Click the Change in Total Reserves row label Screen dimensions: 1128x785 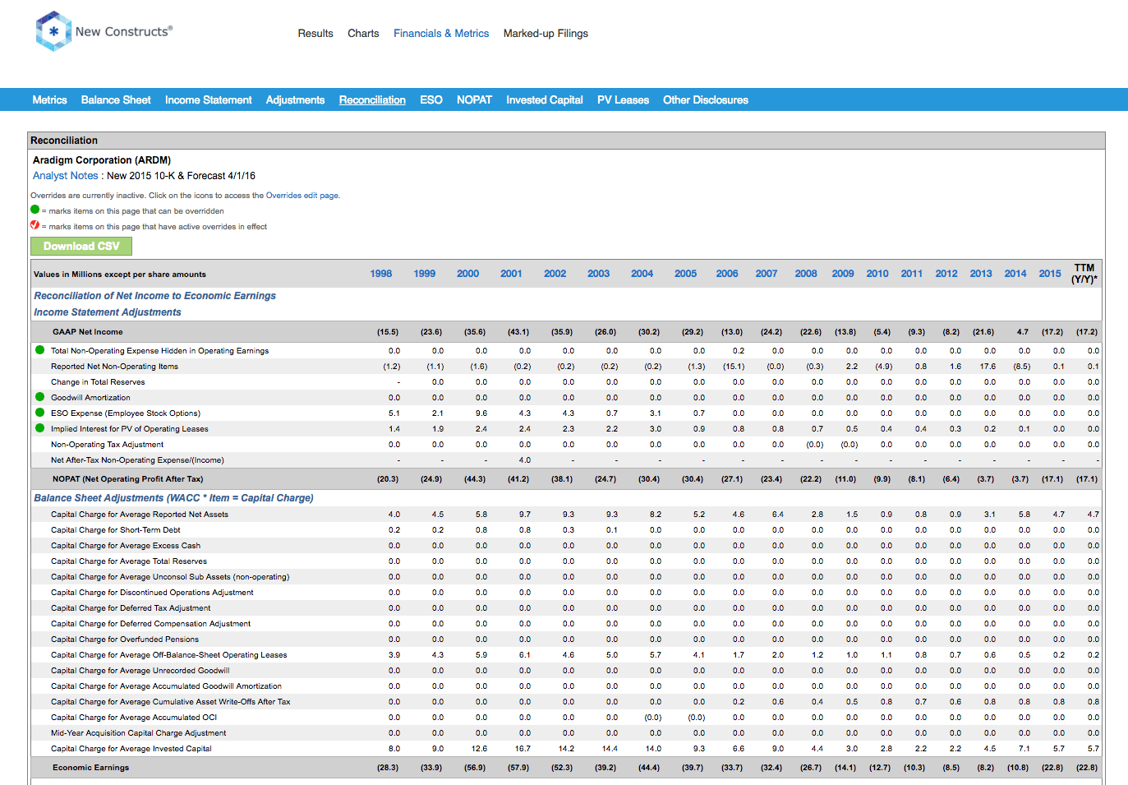[98, 382]
